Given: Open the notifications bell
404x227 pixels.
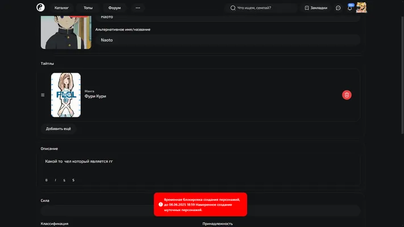Looking at the screenshot, I should 349,8.
